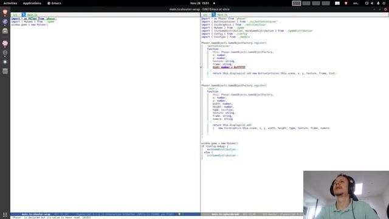Click 'numero: string' parameter line

click(x=222, y=119)
